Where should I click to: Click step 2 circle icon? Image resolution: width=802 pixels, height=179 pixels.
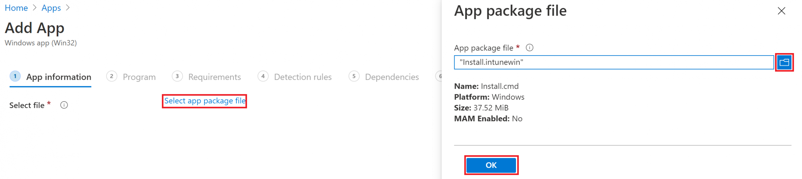(x=112, y=77)
